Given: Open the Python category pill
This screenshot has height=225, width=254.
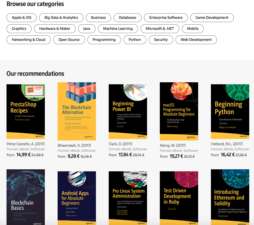Looking at the screenshot, I should [135, 40].
